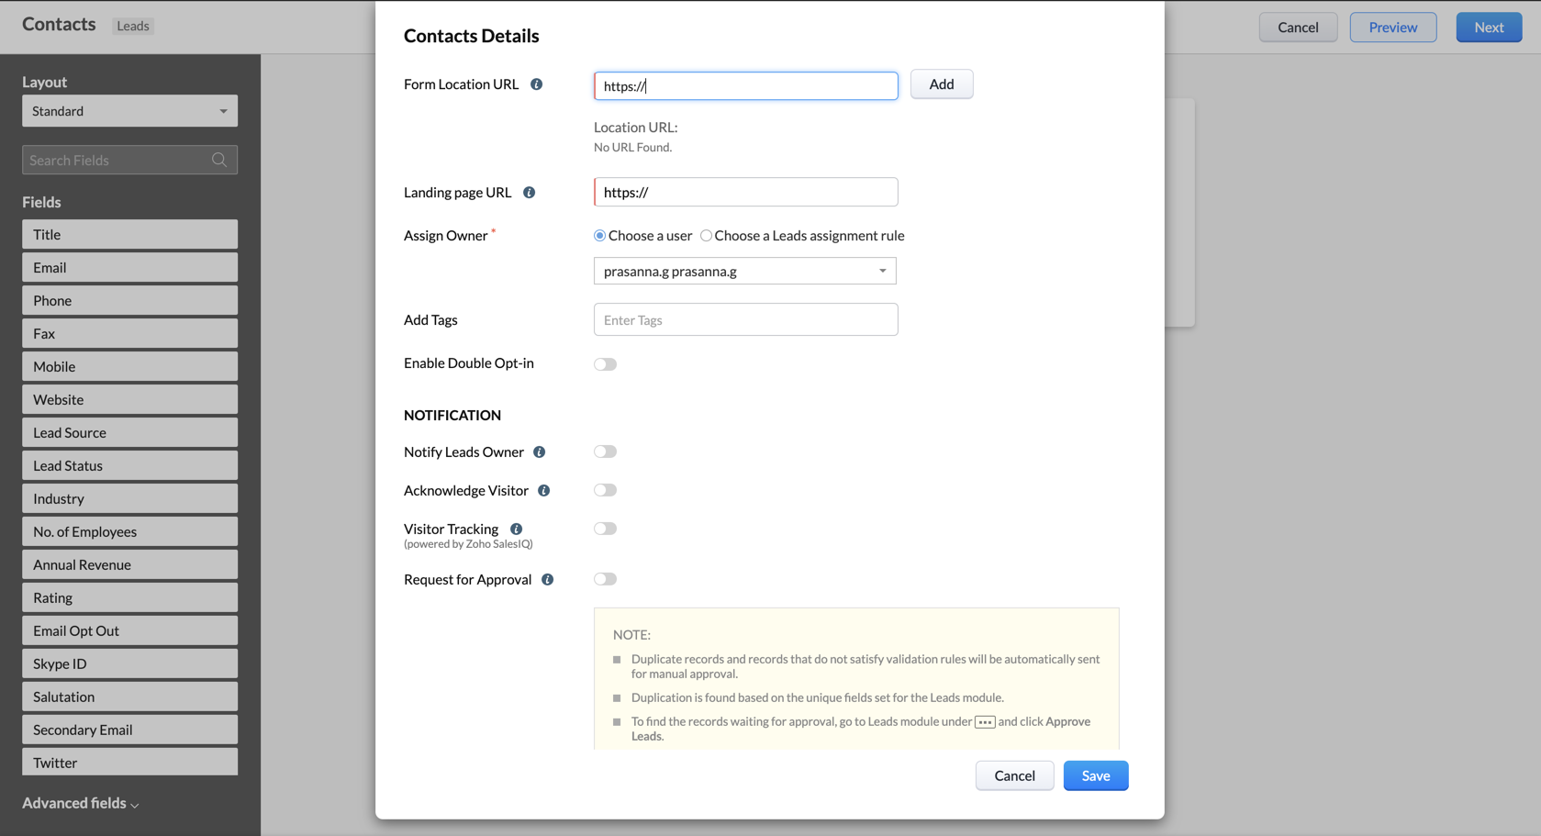Click Add button next to Form Location URL

click(x=941, y=84)
